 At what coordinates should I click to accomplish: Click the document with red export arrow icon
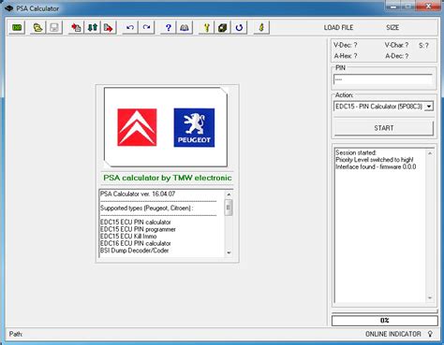109,28
